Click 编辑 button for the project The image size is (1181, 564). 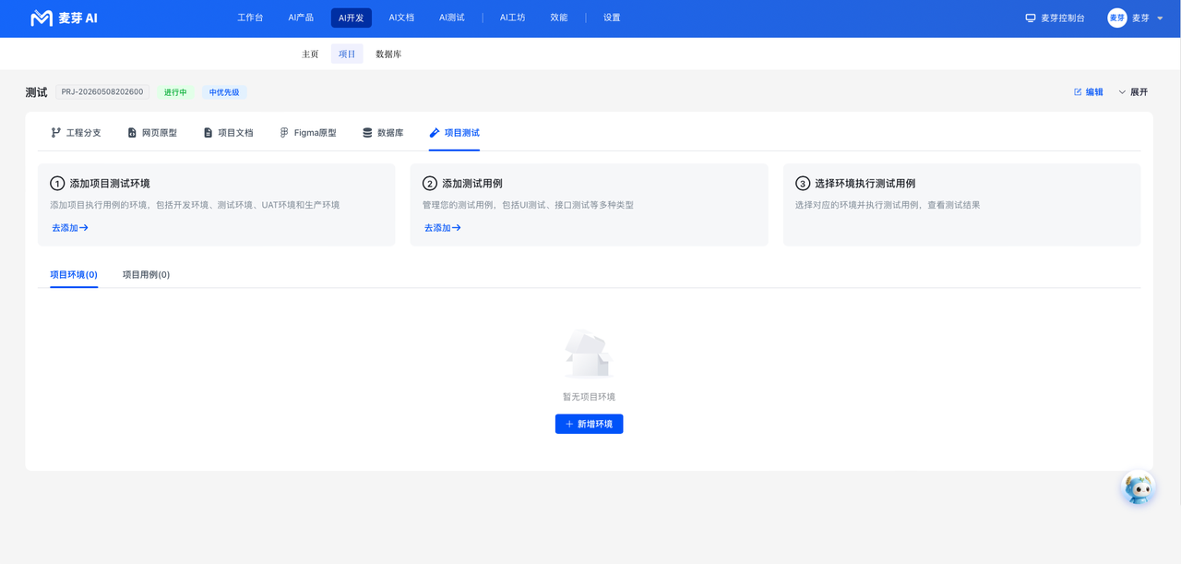1089,92
